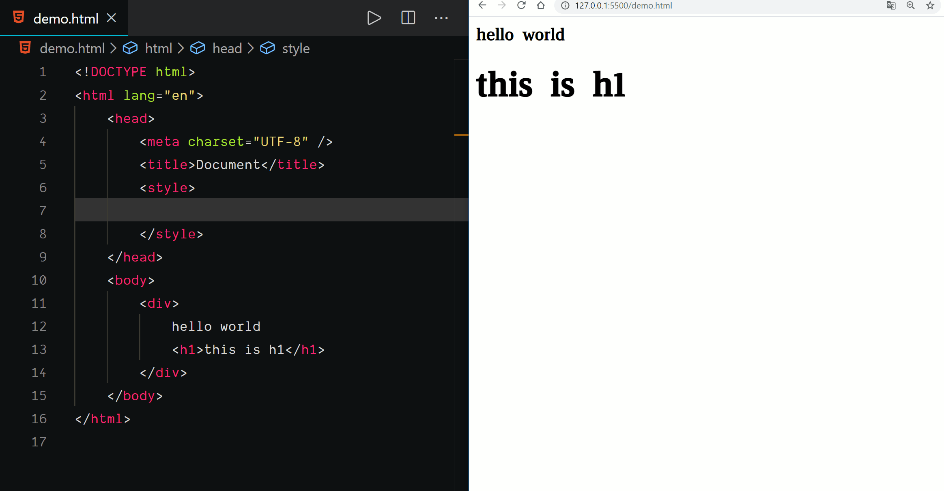The width and height of the screenshot is (944, 491).
Task: Bookmark this page with the star
Action: click(930, 5)
